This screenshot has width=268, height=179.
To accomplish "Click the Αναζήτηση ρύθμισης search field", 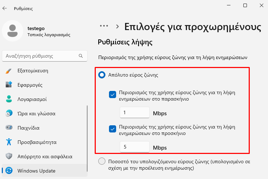I will 45,56.
